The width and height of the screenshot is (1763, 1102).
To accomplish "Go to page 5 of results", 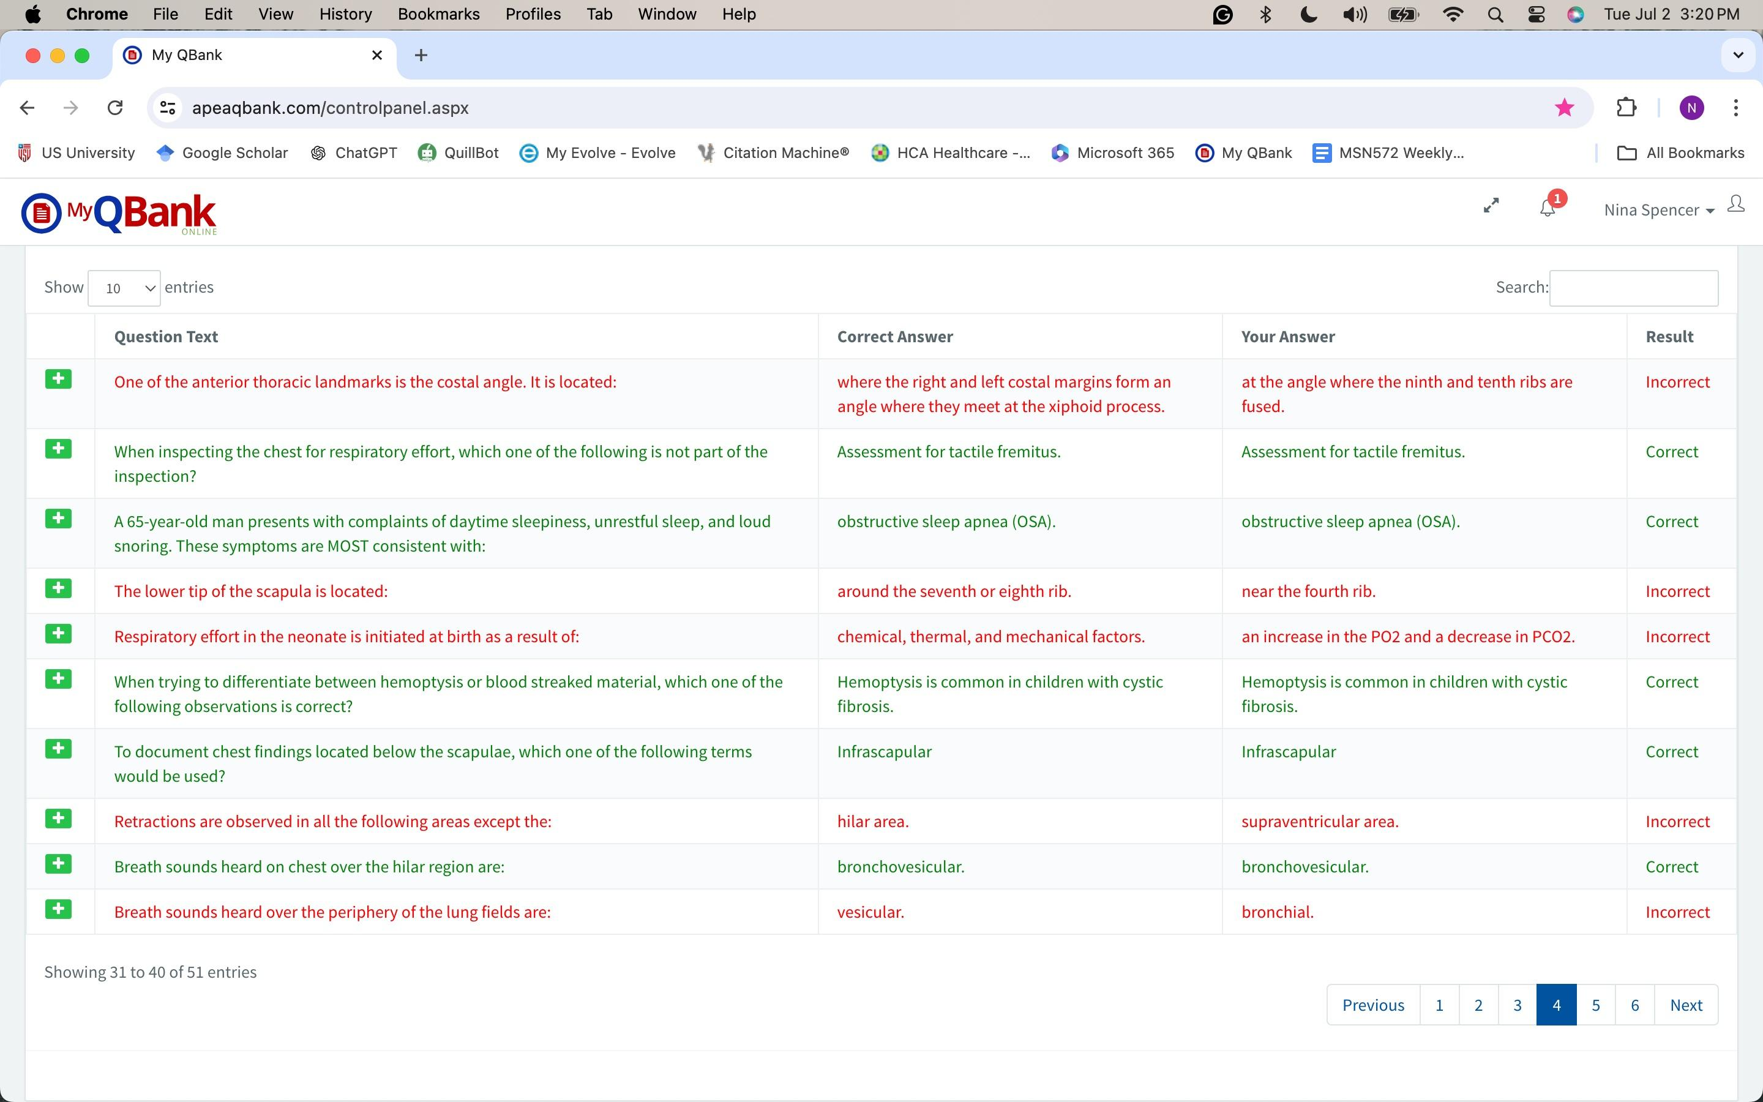I will 1595,1005.
